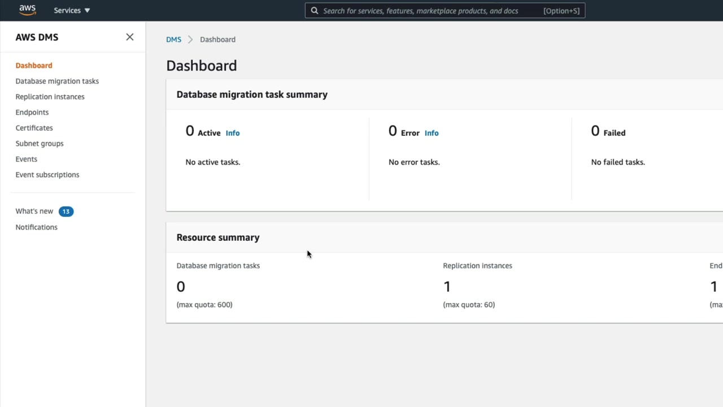The width and height of the screenshot is (723, 407).
Task: Click the DMS breadcrumb link
Action: 173,40
